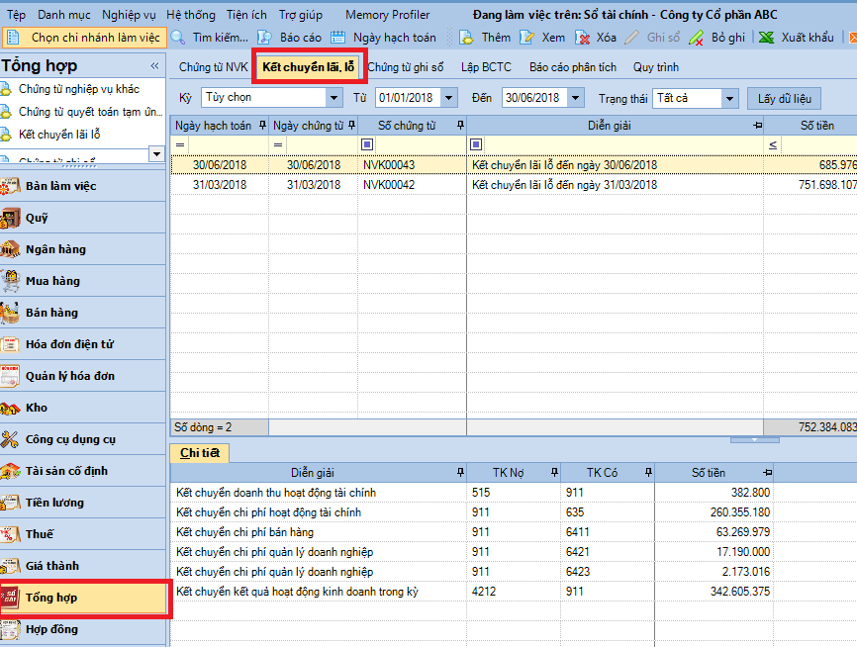Click the Diễn giải filter input
Viewport: 857px width, 647px height.
pyautogui.click(x=623, y=144)
